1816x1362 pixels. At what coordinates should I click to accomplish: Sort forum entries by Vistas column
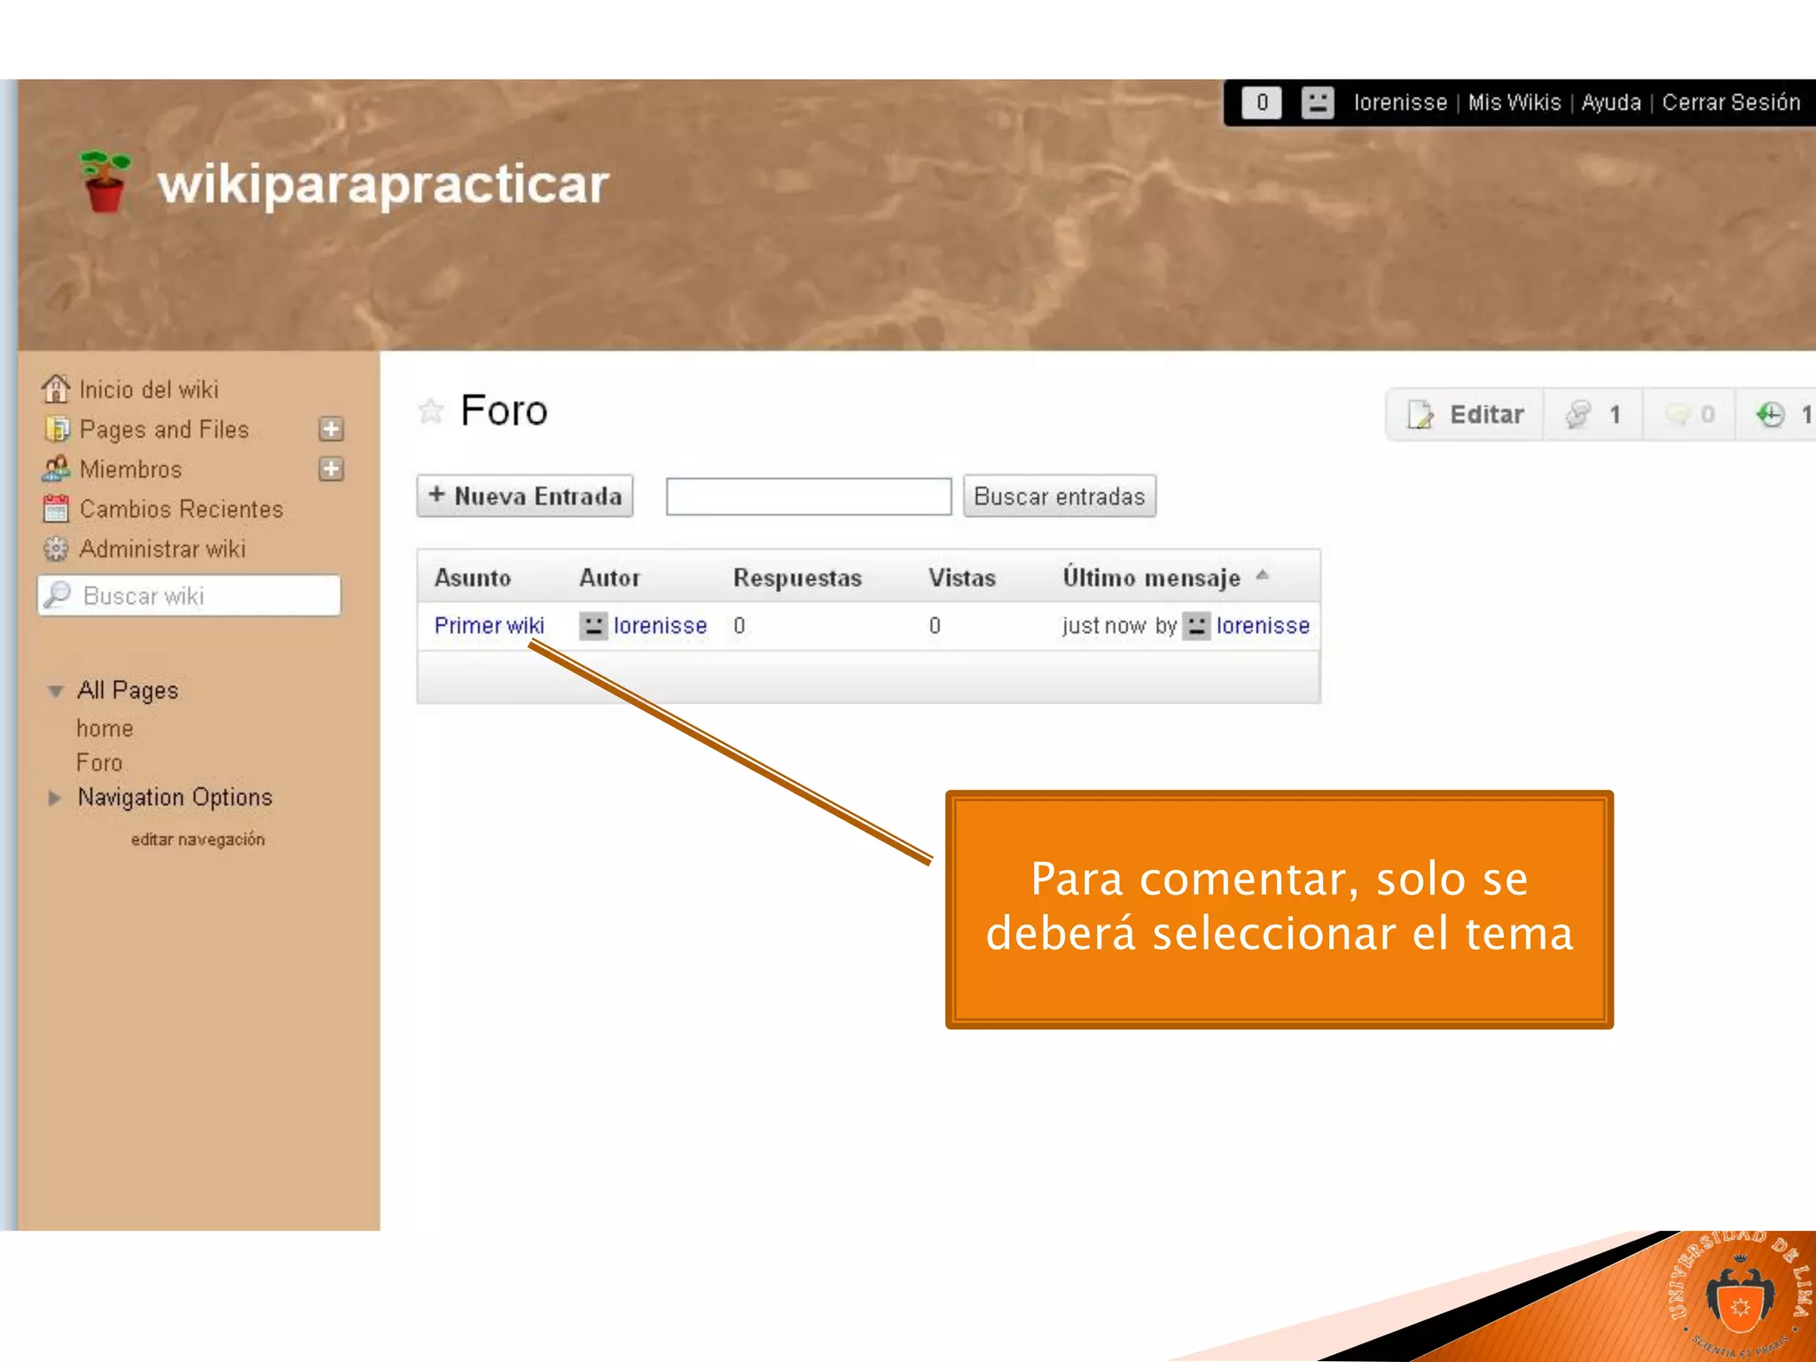coord(962,578)
